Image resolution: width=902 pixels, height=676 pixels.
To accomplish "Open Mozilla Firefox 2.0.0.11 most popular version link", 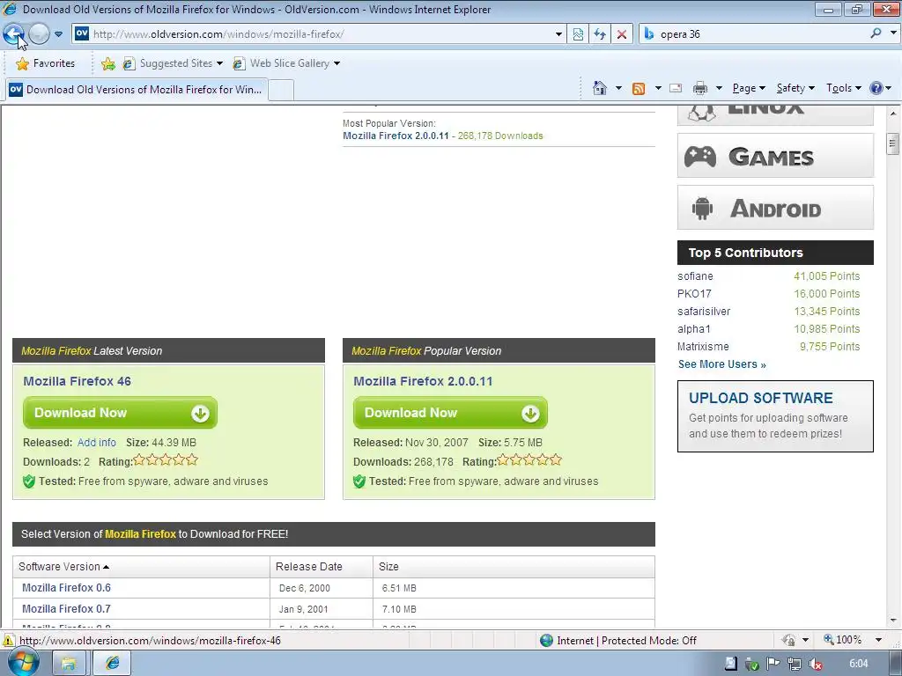I will 396,136.
